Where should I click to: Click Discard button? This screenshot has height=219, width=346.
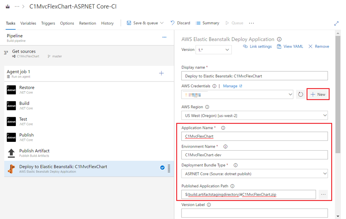[180, 23]
